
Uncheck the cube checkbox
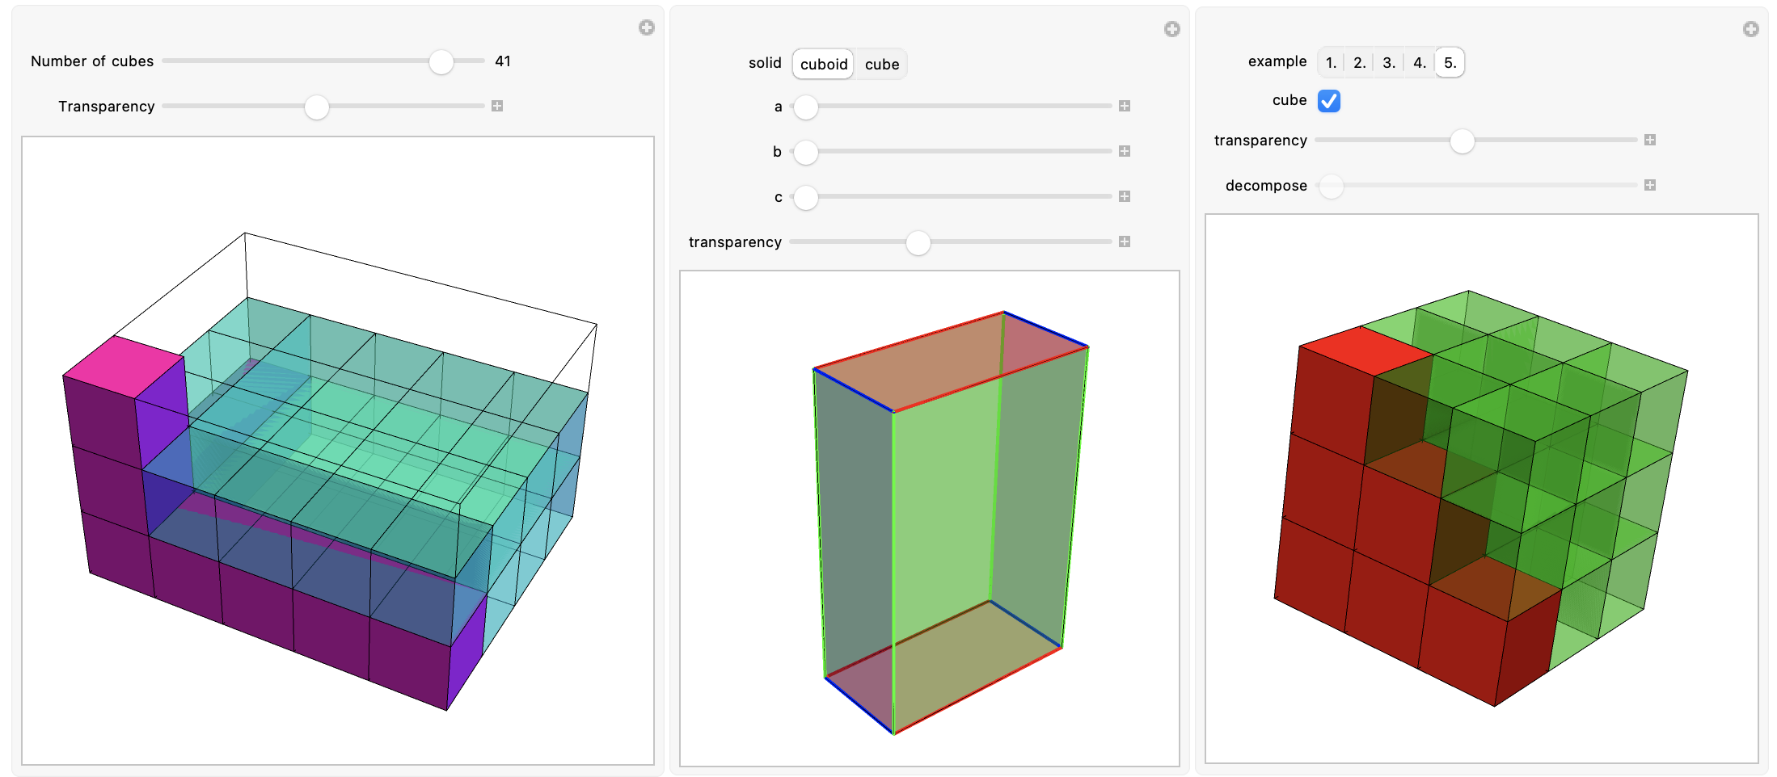(1328, 101)
